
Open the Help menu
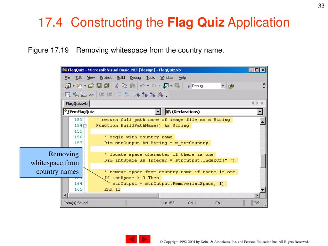[182, 78]
